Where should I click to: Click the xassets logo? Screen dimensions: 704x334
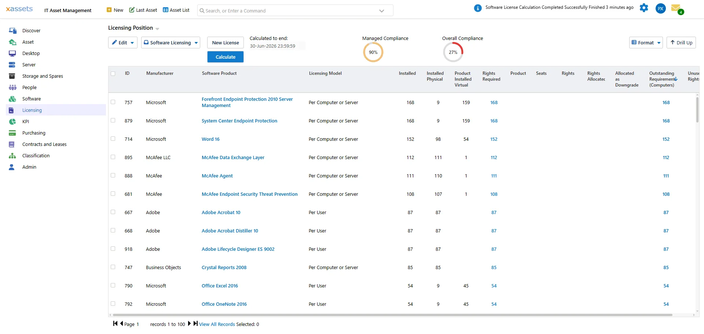pos(19,9)
